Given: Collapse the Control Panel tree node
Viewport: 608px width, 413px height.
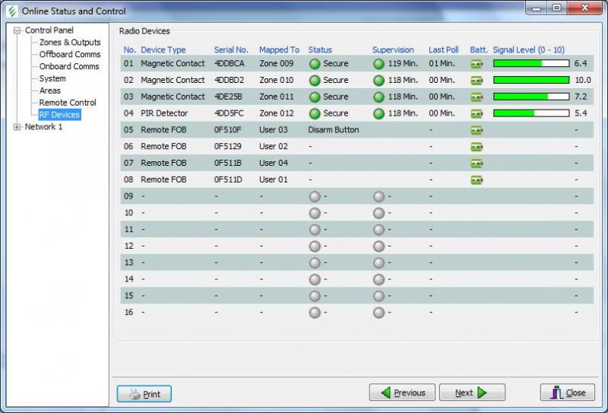Looking at the screenshot, I should tap(17, 30).
